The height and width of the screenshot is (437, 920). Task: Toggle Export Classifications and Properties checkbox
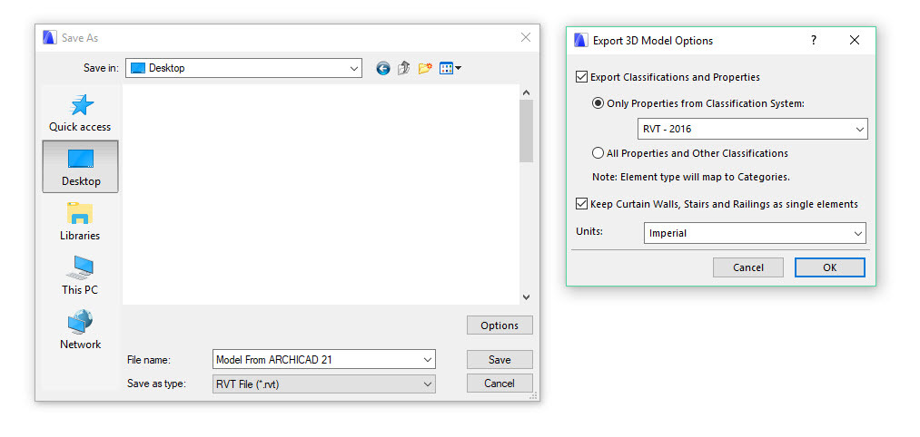tap(582, 77)
